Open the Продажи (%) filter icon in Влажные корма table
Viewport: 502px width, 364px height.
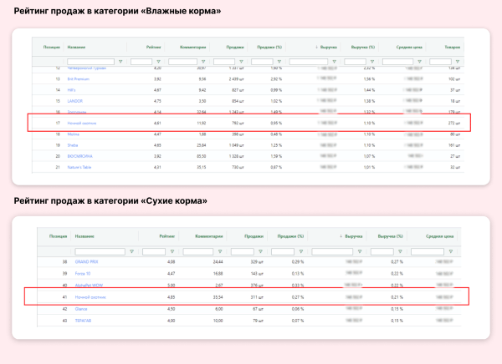pos(279,62)
